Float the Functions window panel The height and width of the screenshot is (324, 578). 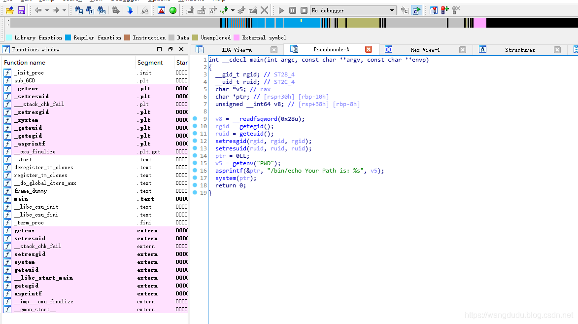coord(160,49)
